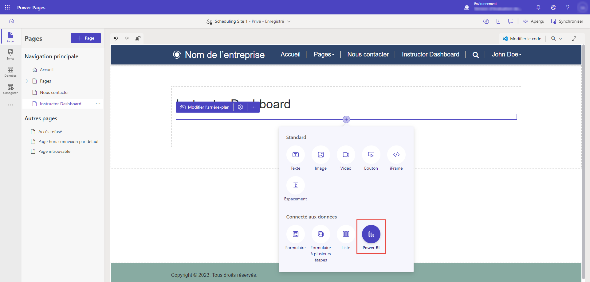This screenshot has width=590, height=282.
Task: Click the Synchroniser button
Action: click(x=567, y=21)
